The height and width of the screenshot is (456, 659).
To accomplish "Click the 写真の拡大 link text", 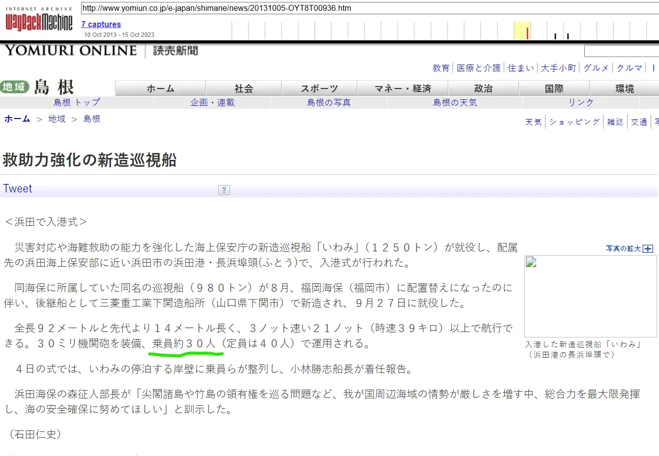I will click(x=623, y=249).
